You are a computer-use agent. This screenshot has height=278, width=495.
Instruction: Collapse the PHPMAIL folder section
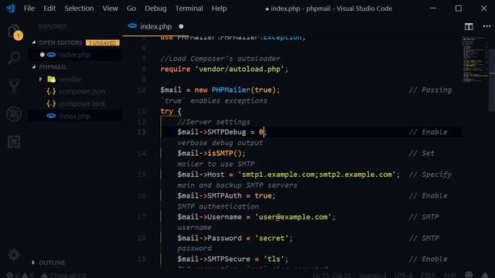click(34, 67)
